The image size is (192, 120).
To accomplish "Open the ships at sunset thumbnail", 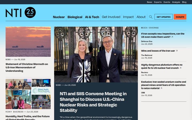I will (x=28, y=42).
